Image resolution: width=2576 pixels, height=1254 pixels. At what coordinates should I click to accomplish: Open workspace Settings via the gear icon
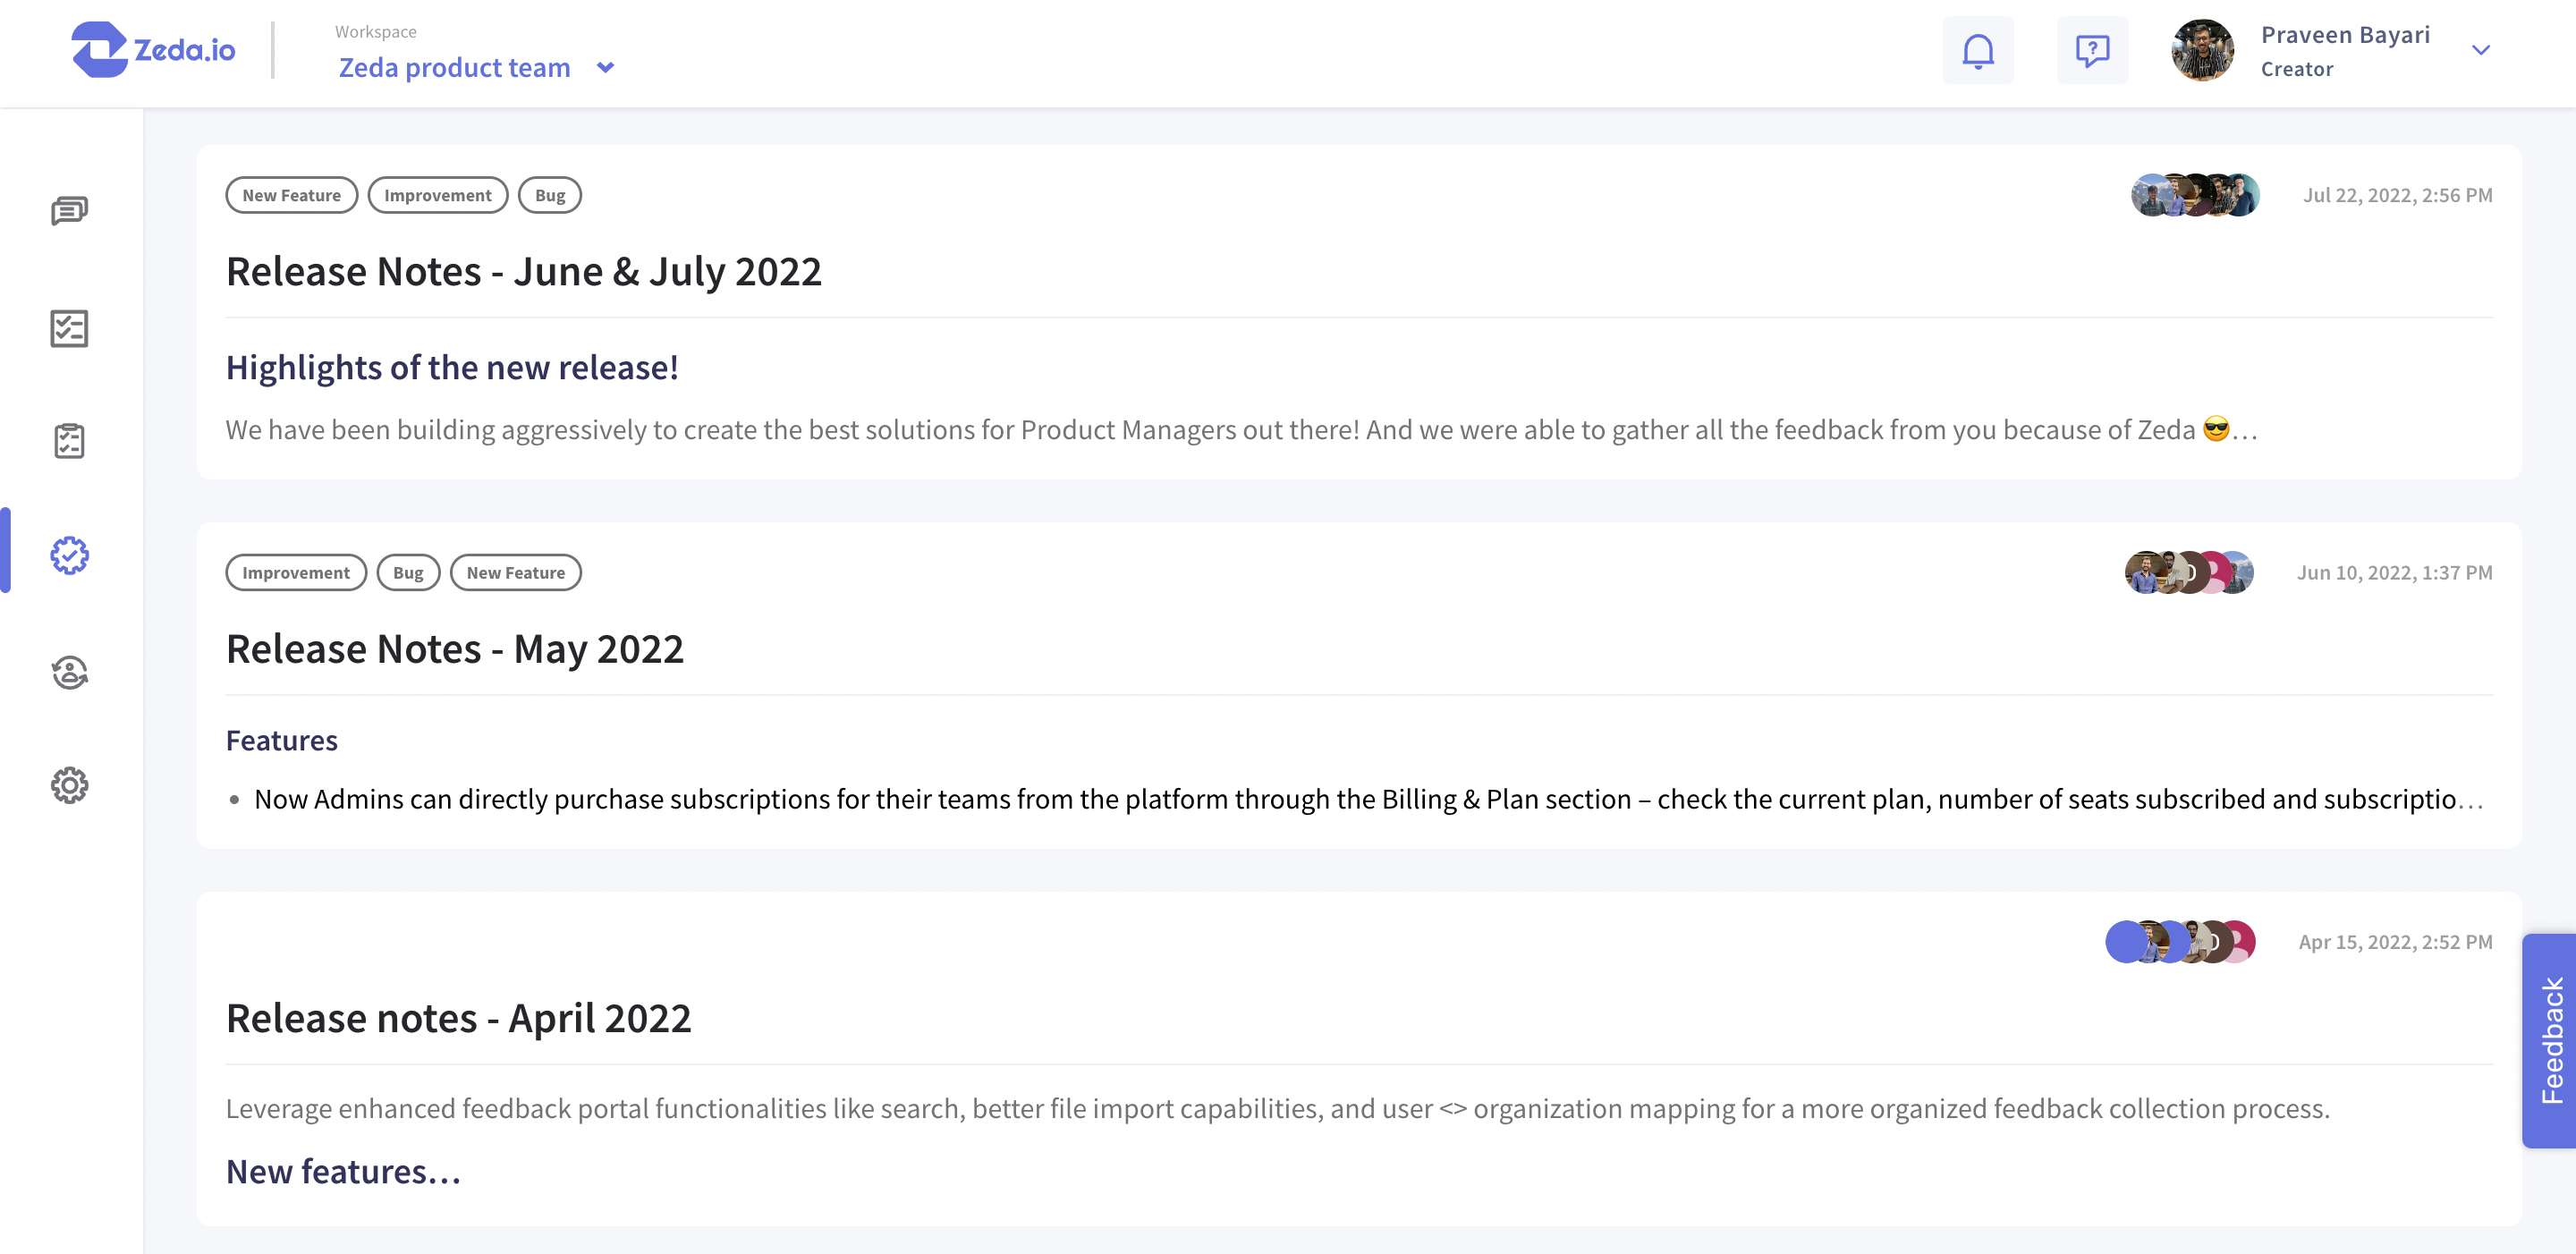pyautogui.click(x=69, y=786)
